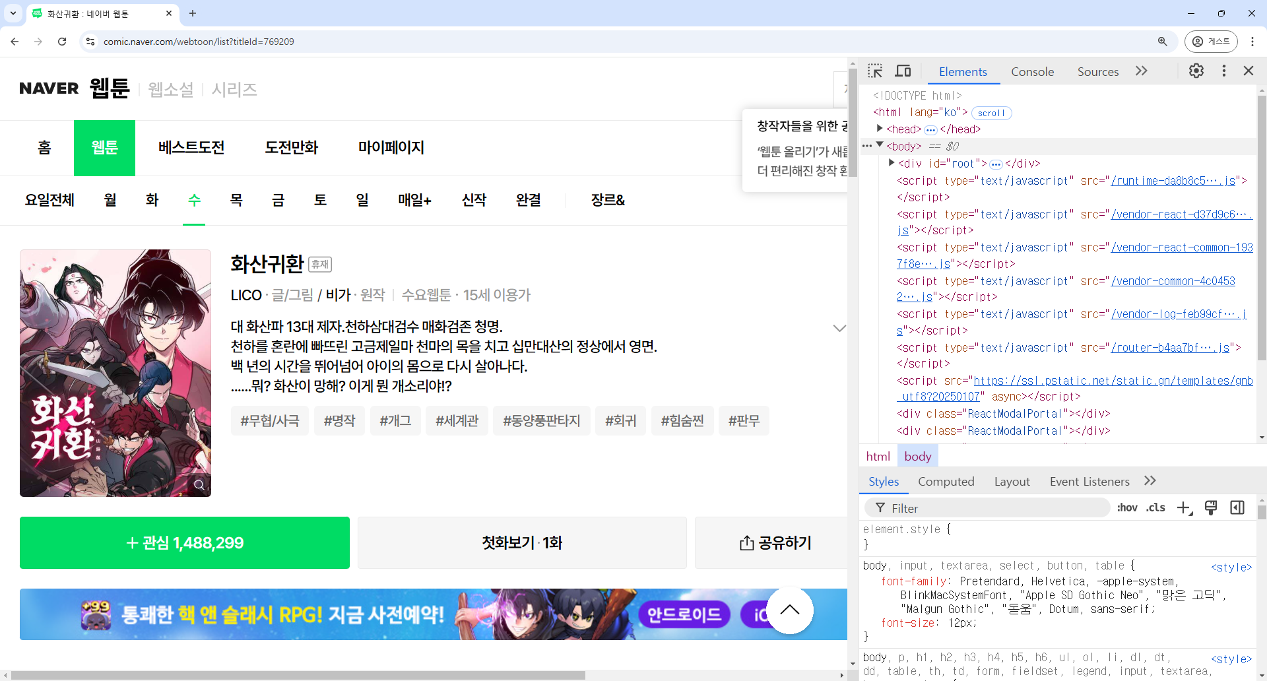Image resolution: width=1267 pixels, height=681 pixels.
Task: Open the guest profile button
Action: (x=1211, y=42)
